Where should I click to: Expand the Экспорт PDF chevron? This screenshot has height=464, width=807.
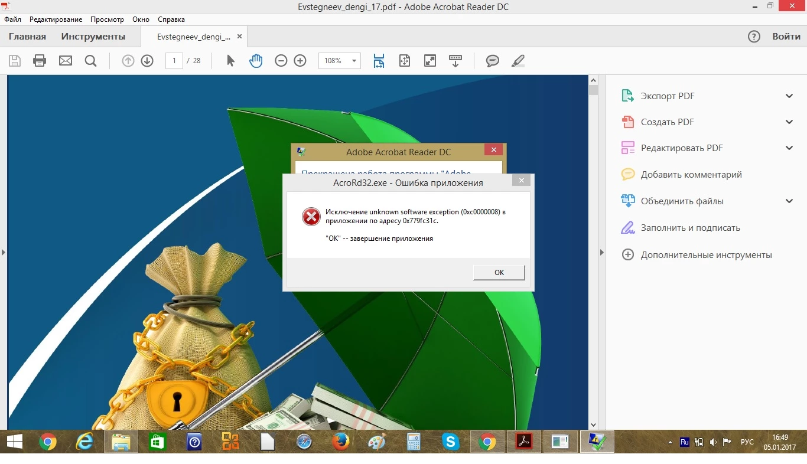click(789, 96)
